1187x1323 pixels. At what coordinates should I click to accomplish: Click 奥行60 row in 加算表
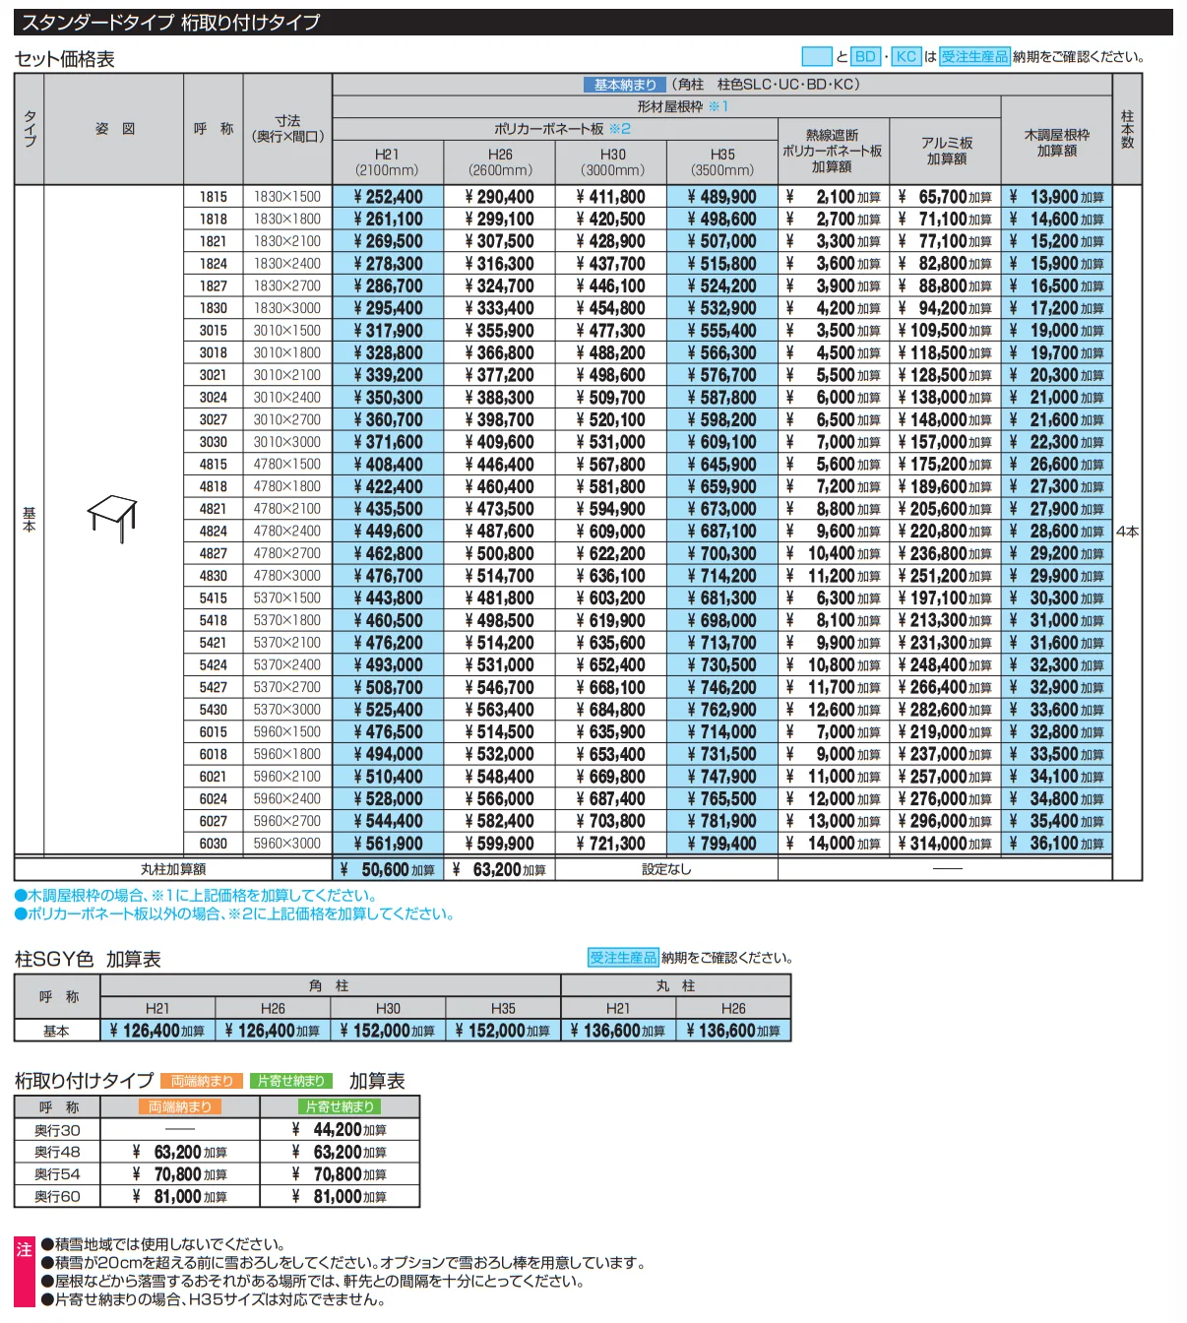[x=57, y=1197]
